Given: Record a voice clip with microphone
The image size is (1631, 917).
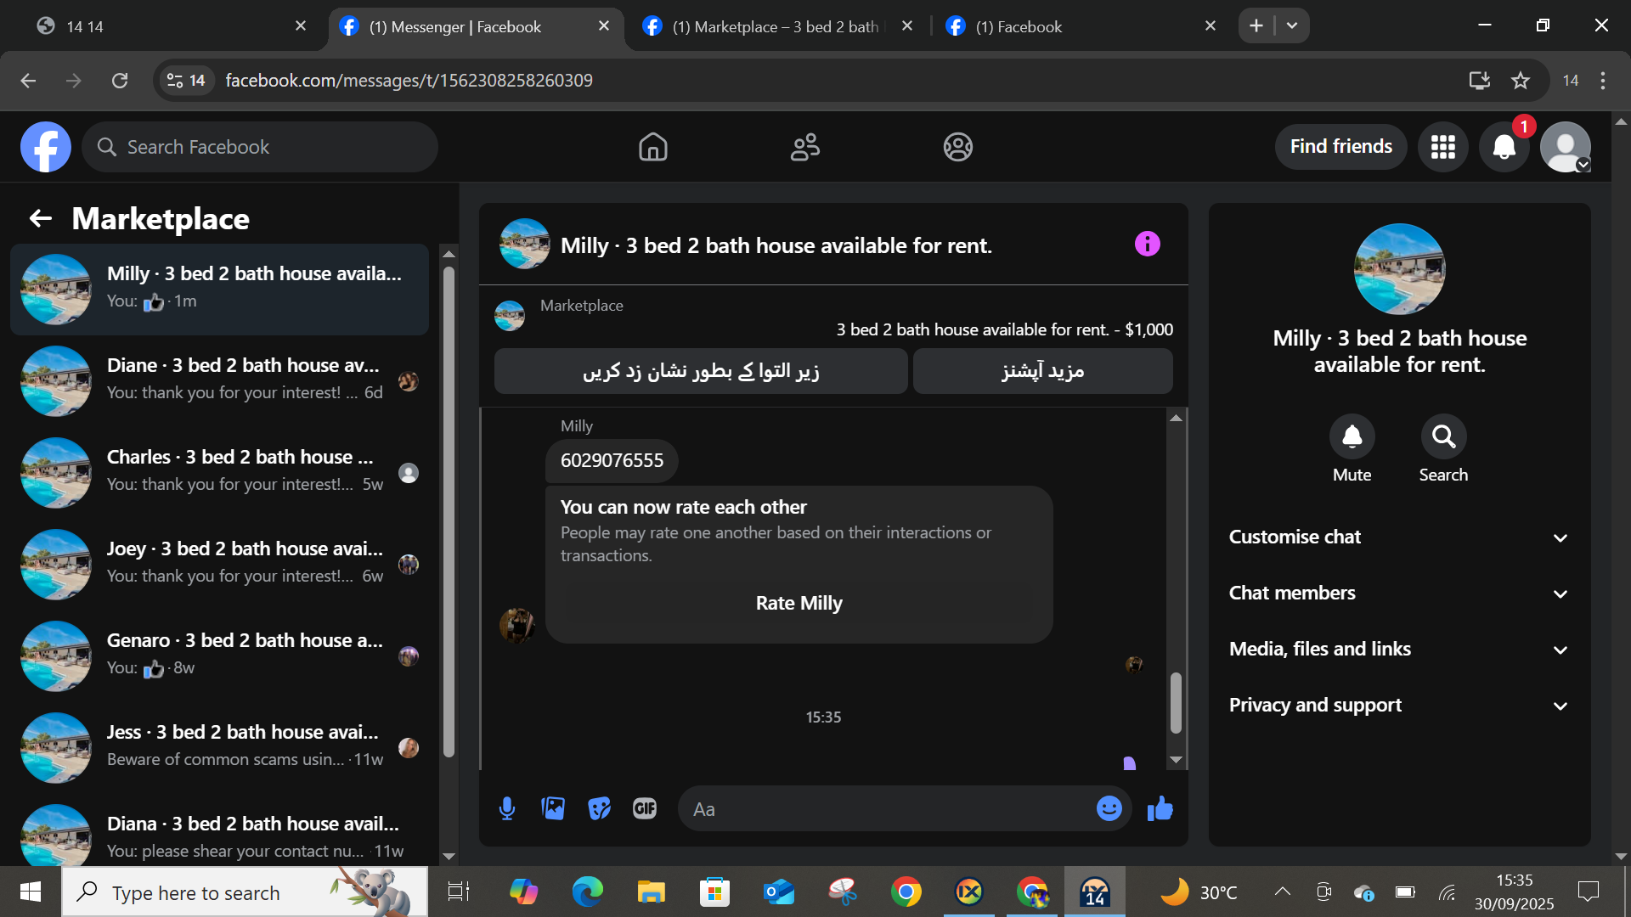Looking at the screenshot, I should (507, 808).
